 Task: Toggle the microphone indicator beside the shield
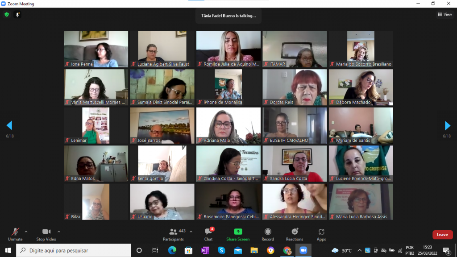pyautogui.click(x=18, y=14)
